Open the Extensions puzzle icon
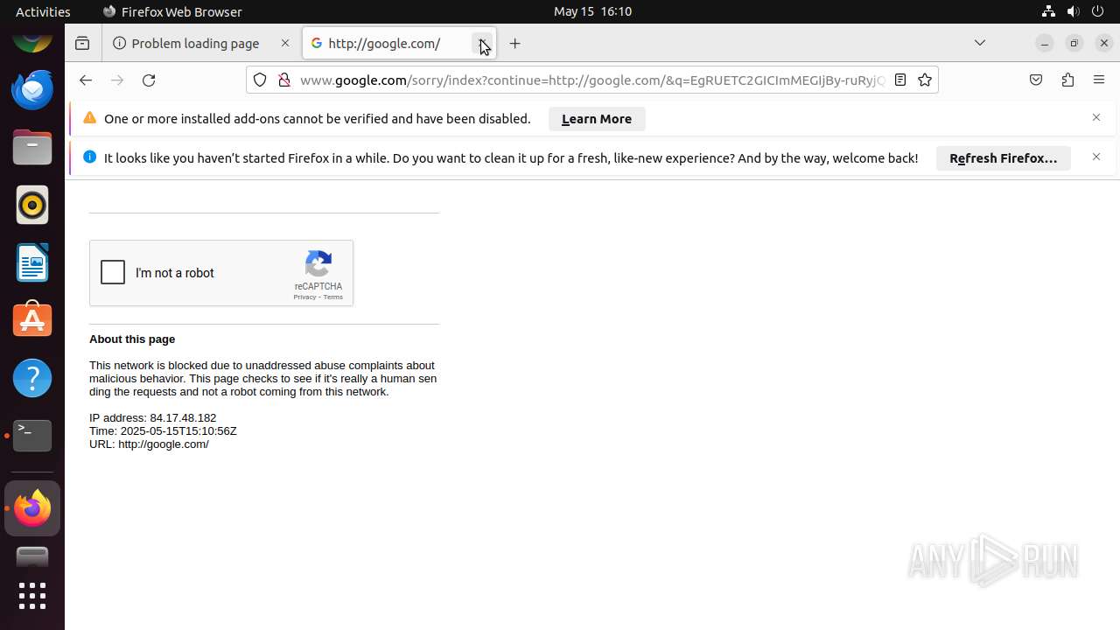Viewport: 1120px width, 630px height. 1067,80
